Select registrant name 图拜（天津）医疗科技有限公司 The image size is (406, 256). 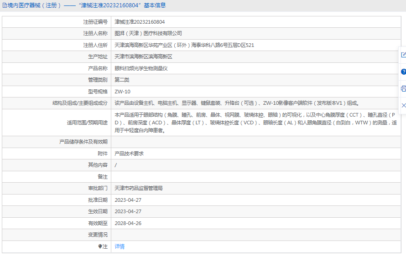148,33
